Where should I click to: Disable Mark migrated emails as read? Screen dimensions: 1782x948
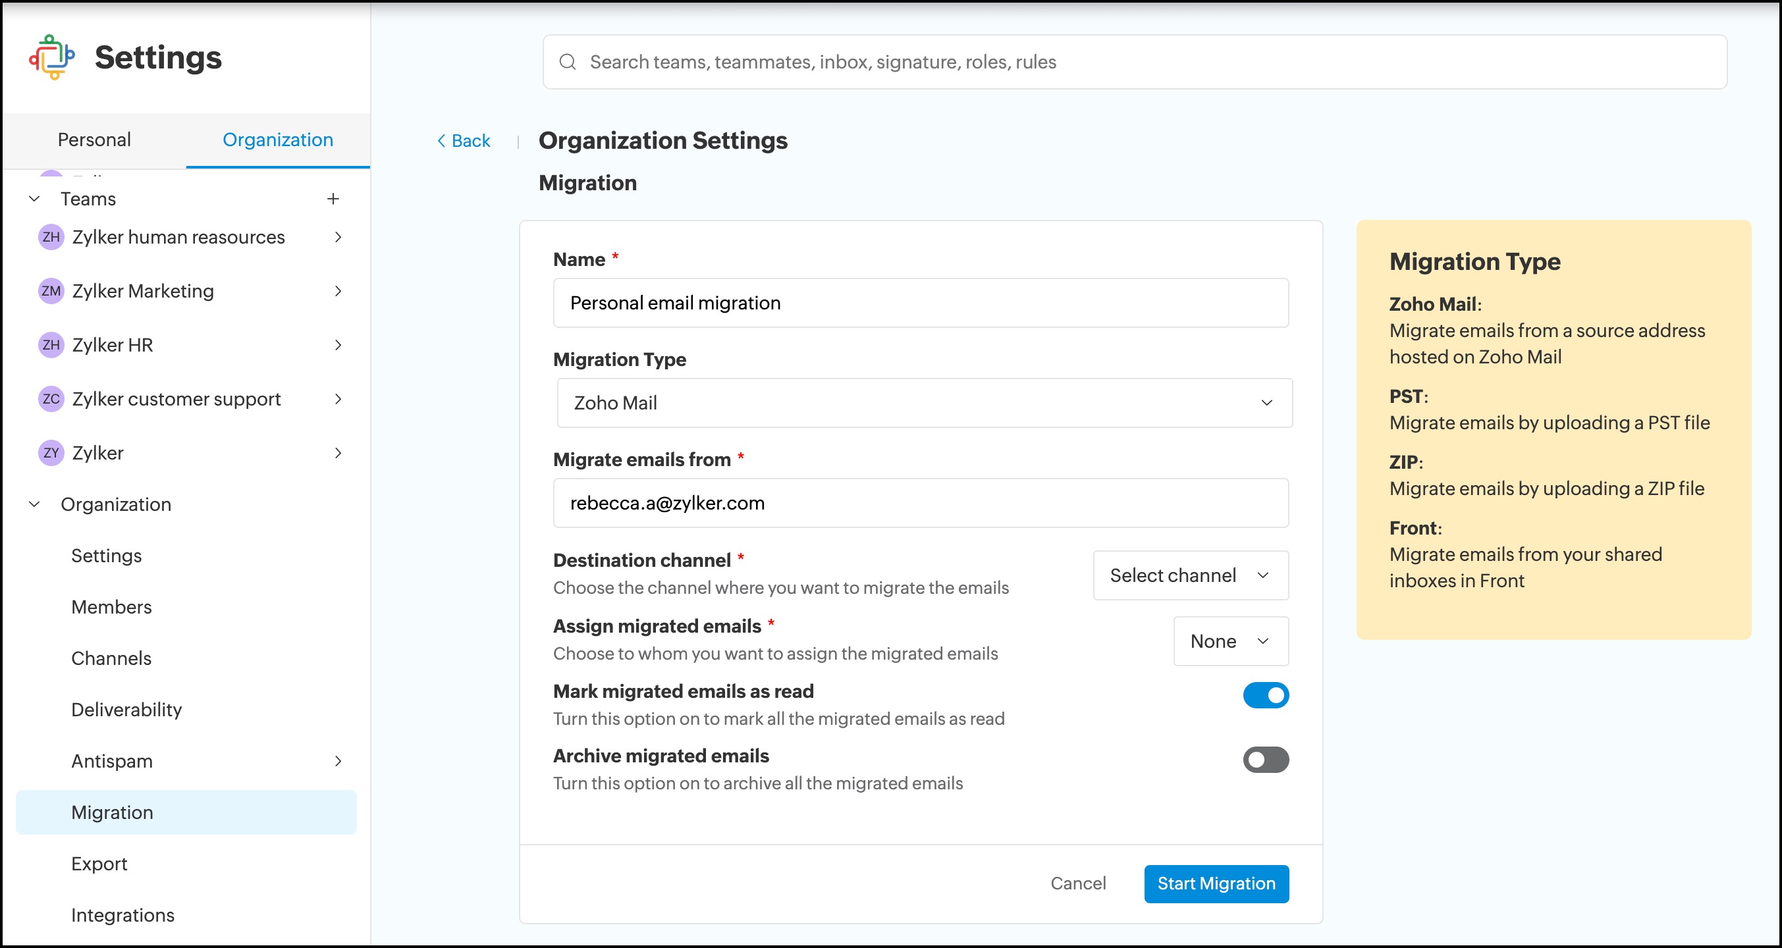point(1265,695)
